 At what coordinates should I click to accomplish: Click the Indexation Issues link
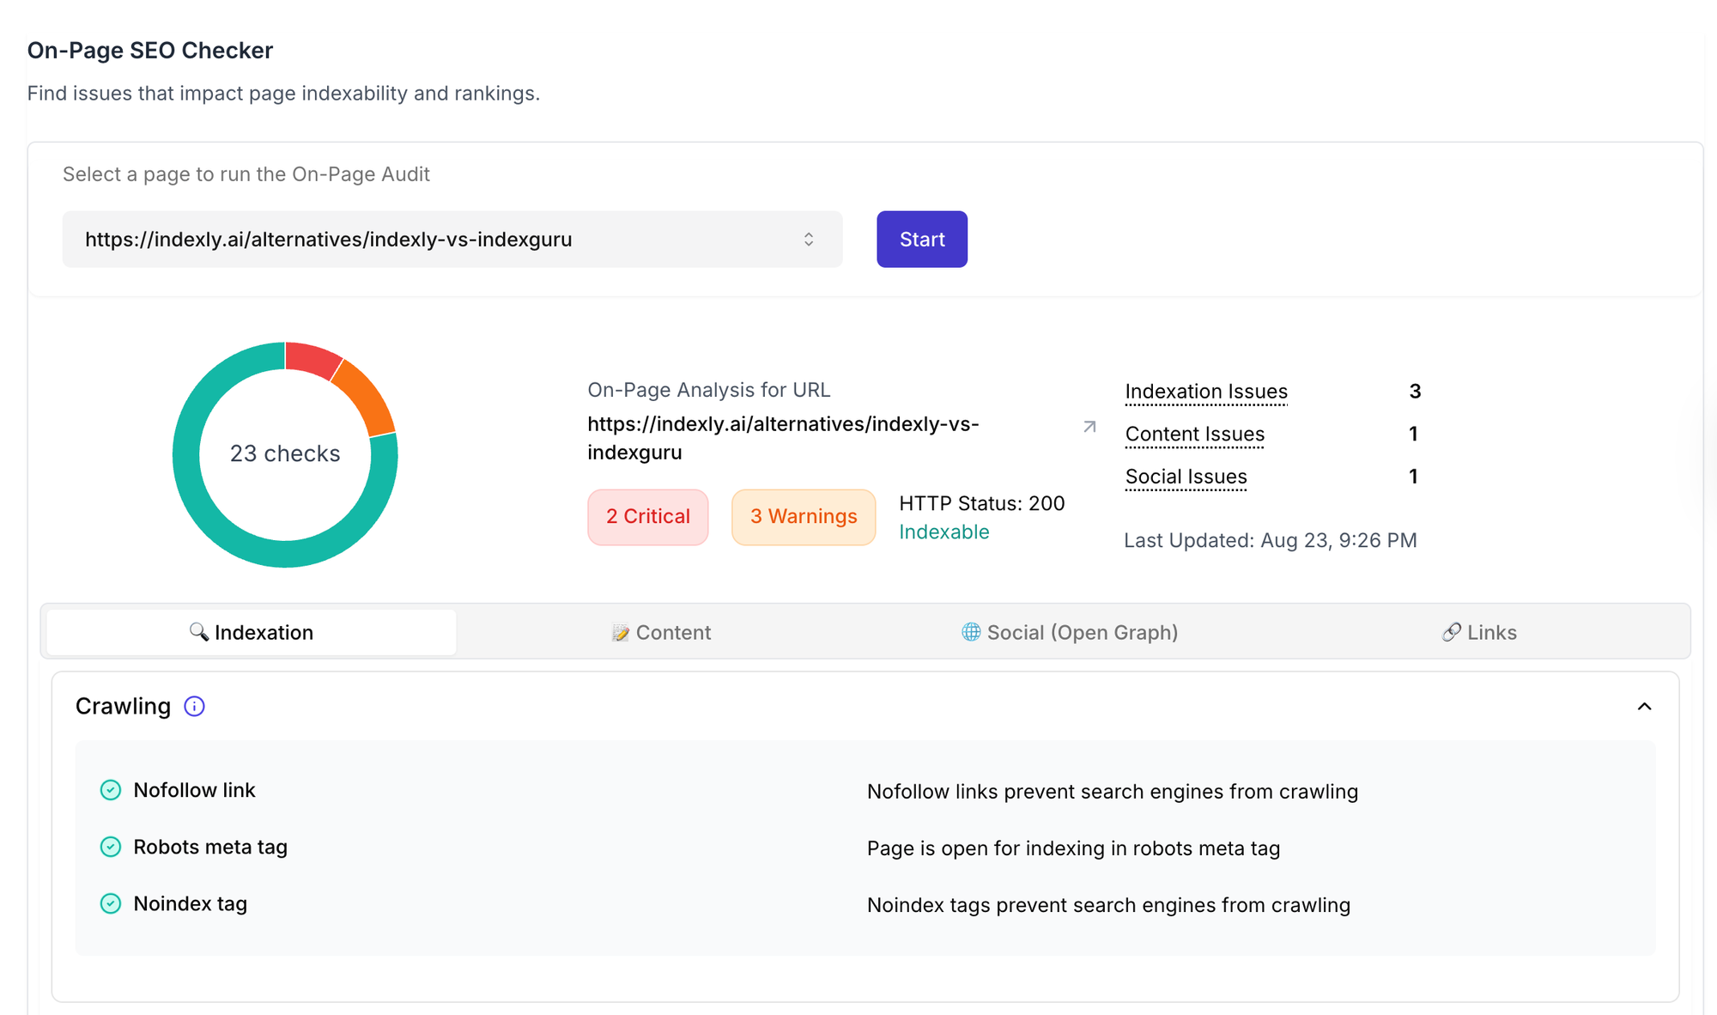point(1206,392)
